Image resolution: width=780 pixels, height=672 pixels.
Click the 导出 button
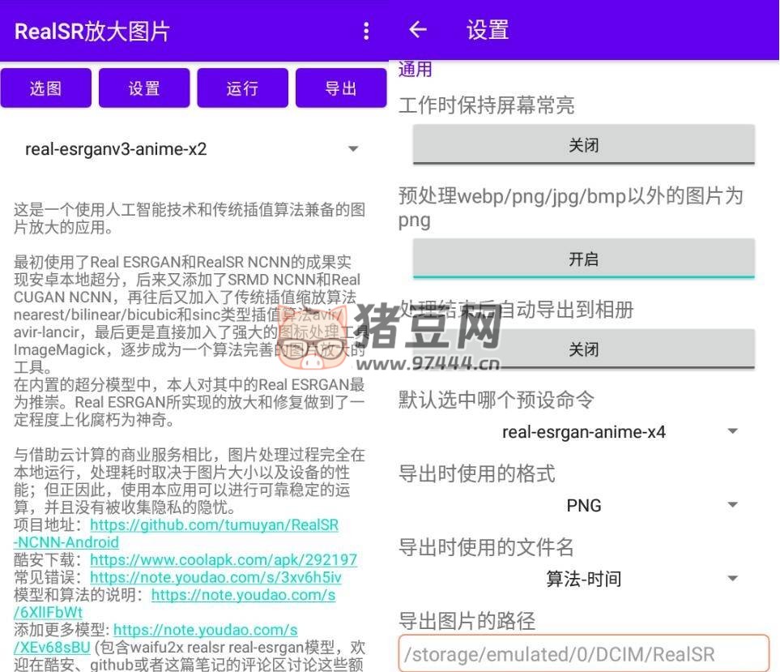tap(340, 88)
